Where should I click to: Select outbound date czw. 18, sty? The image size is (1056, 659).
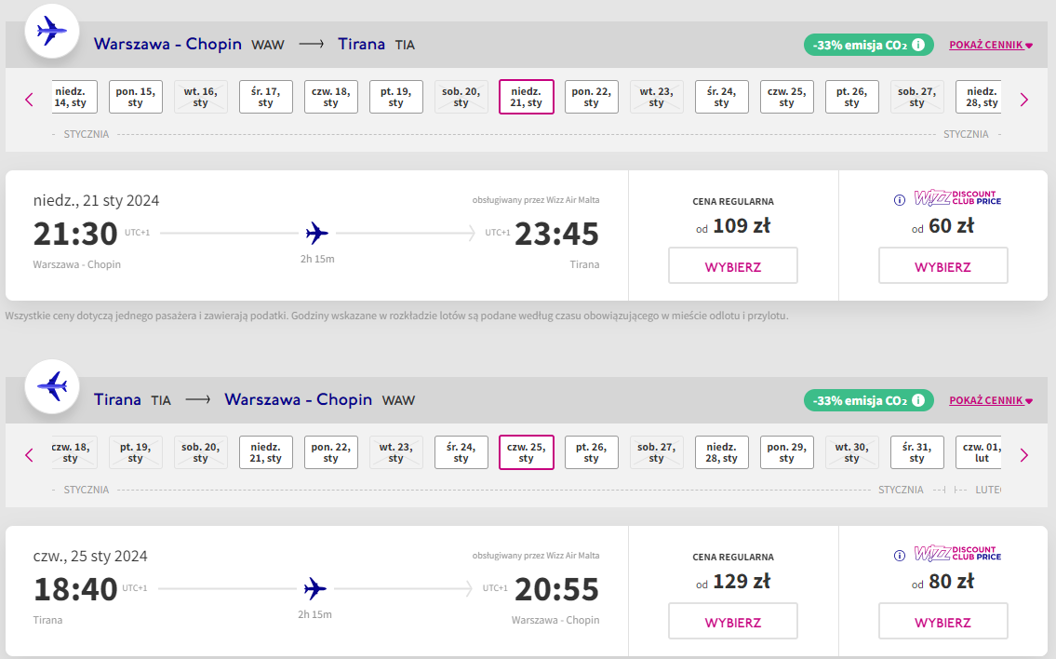(330, 97)
